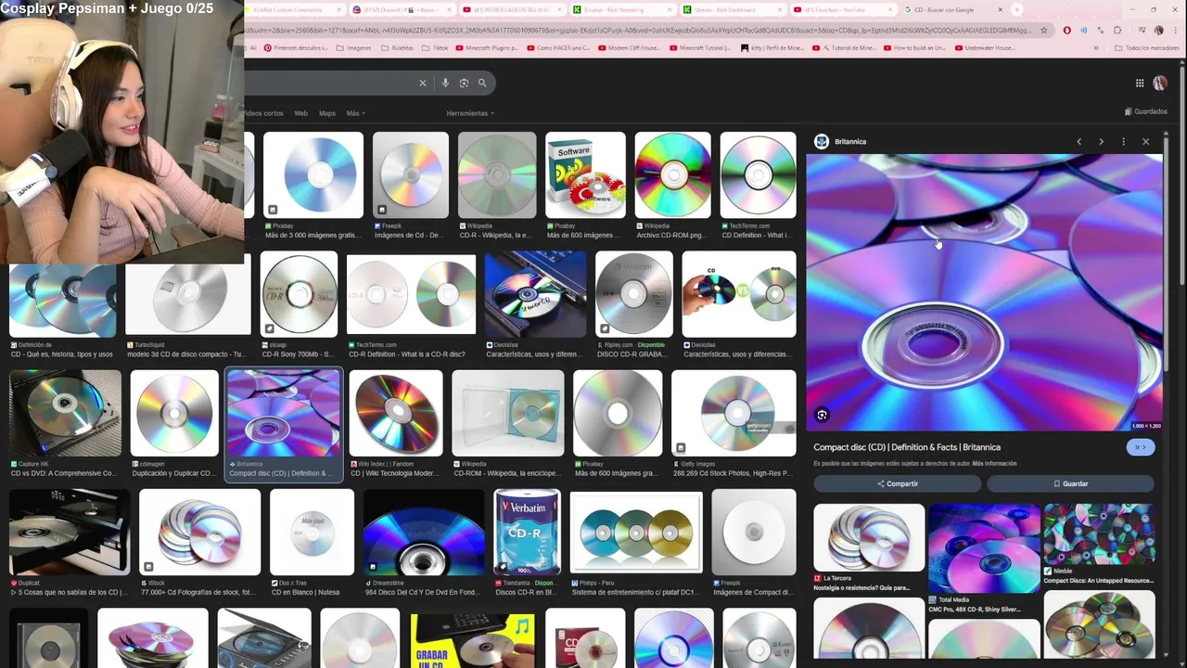Submit search with magnifying glass icon

tap(482, 83)
